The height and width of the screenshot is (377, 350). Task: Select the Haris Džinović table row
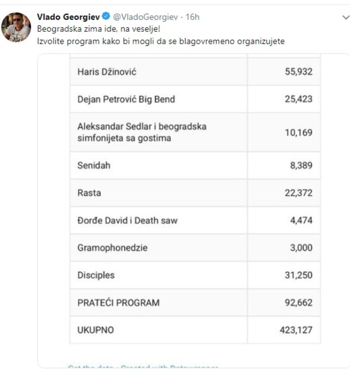(107, 72)
